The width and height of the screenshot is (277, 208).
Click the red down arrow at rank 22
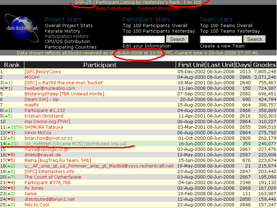click(9, 188)
